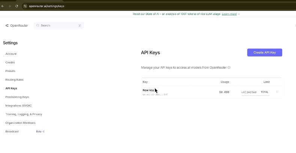The height and width of the screenshot is (153, 296).
Task: Open the three-dot menu for New key
Action: (277, 92)
